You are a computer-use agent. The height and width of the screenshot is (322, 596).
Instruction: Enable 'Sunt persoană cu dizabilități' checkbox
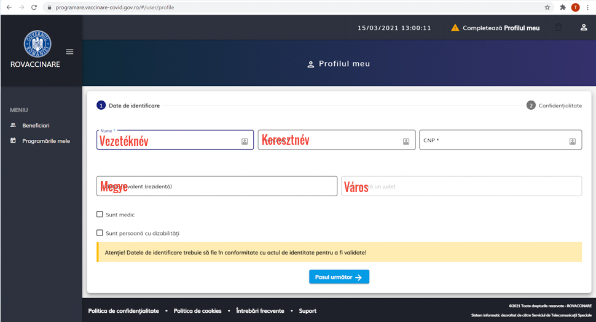pyautogui.click(x=100, y=233)
